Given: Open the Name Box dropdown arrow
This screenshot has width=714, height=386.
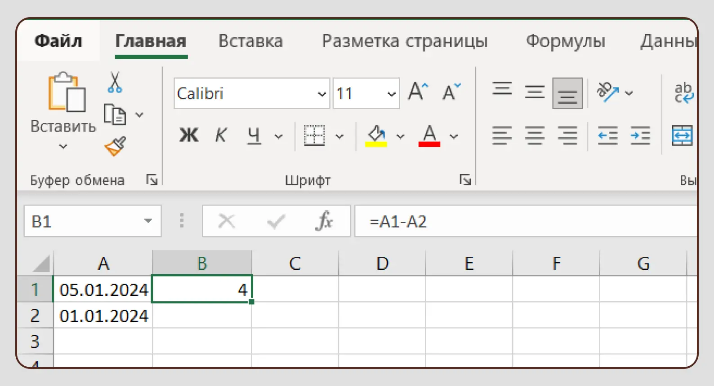Looking at the screenshot, I should 148,221.
